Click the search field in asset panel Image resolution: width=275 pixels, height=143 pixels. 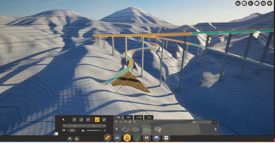201,122
